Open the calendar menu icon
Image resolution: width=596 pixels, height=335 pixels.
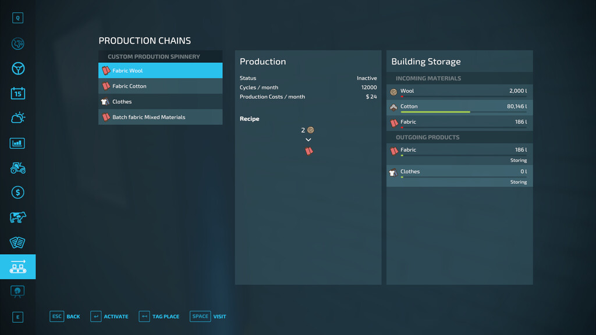pyautogui.click(x=17, y=93)
